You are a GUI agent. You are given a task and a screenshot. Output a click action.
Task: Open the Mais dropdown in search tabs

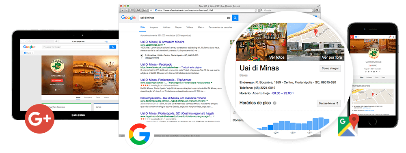[201, 27]
